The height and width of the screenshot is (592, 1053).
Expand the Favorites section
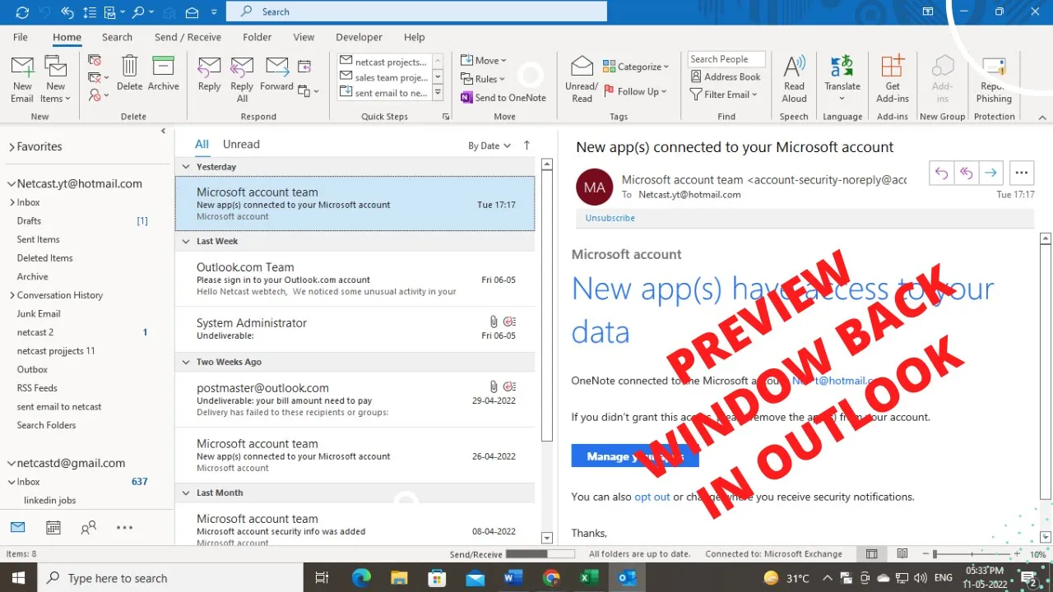click(12, 147)
